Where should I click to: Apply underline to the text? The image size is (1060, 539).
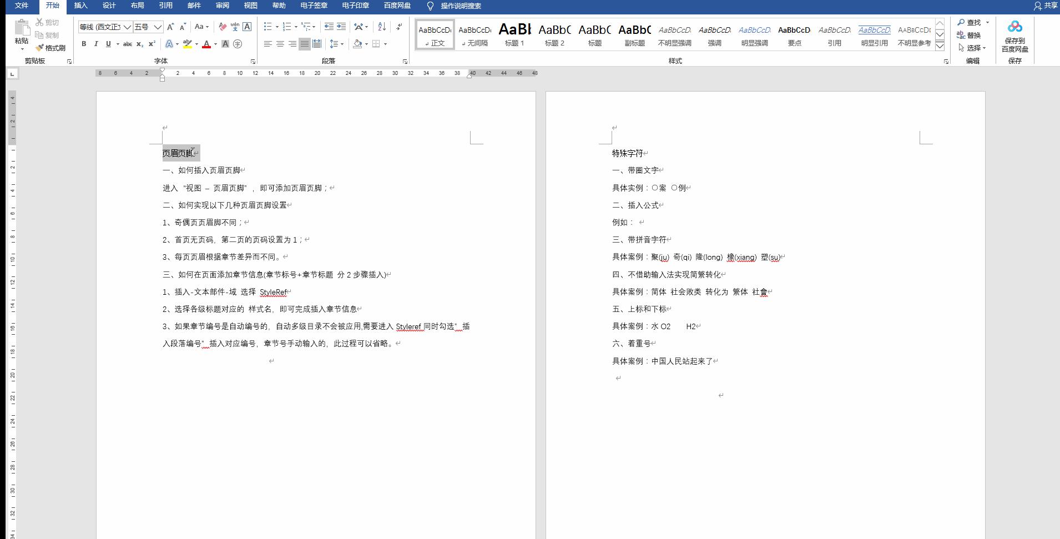pyautogui.click(x=108, y=44)
